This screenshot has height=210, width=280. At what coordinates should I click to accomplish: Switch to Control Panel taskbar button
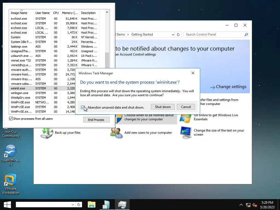tap(107, 205)
